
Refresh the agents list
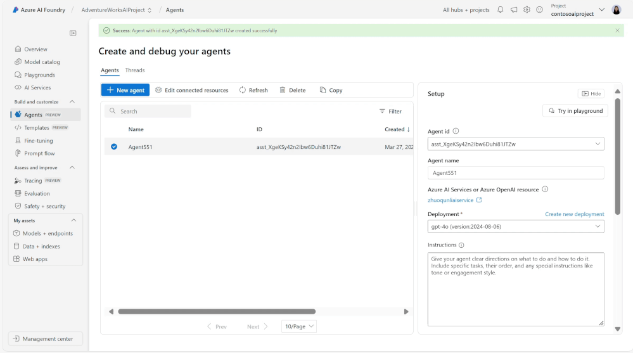coord(253,90)
